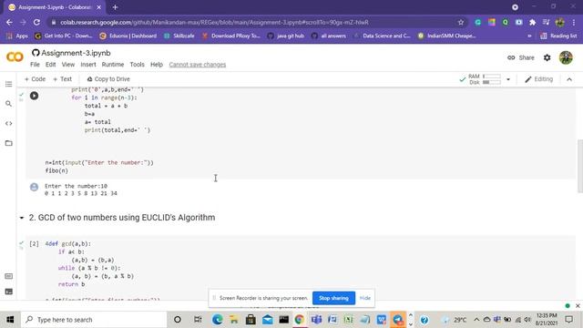583x328 pixels.
Task: Open Colab settings gear icon
Action: pyautogui.click(x=547, y=57)
